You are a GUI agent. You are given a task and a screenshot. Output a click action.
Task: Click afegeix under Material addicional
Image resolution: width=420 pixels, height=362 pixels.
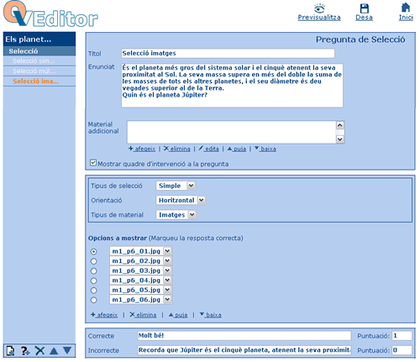[x=142, y=149]
